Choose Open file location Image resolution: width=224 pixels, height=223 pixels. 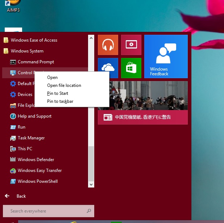[72, 85]
